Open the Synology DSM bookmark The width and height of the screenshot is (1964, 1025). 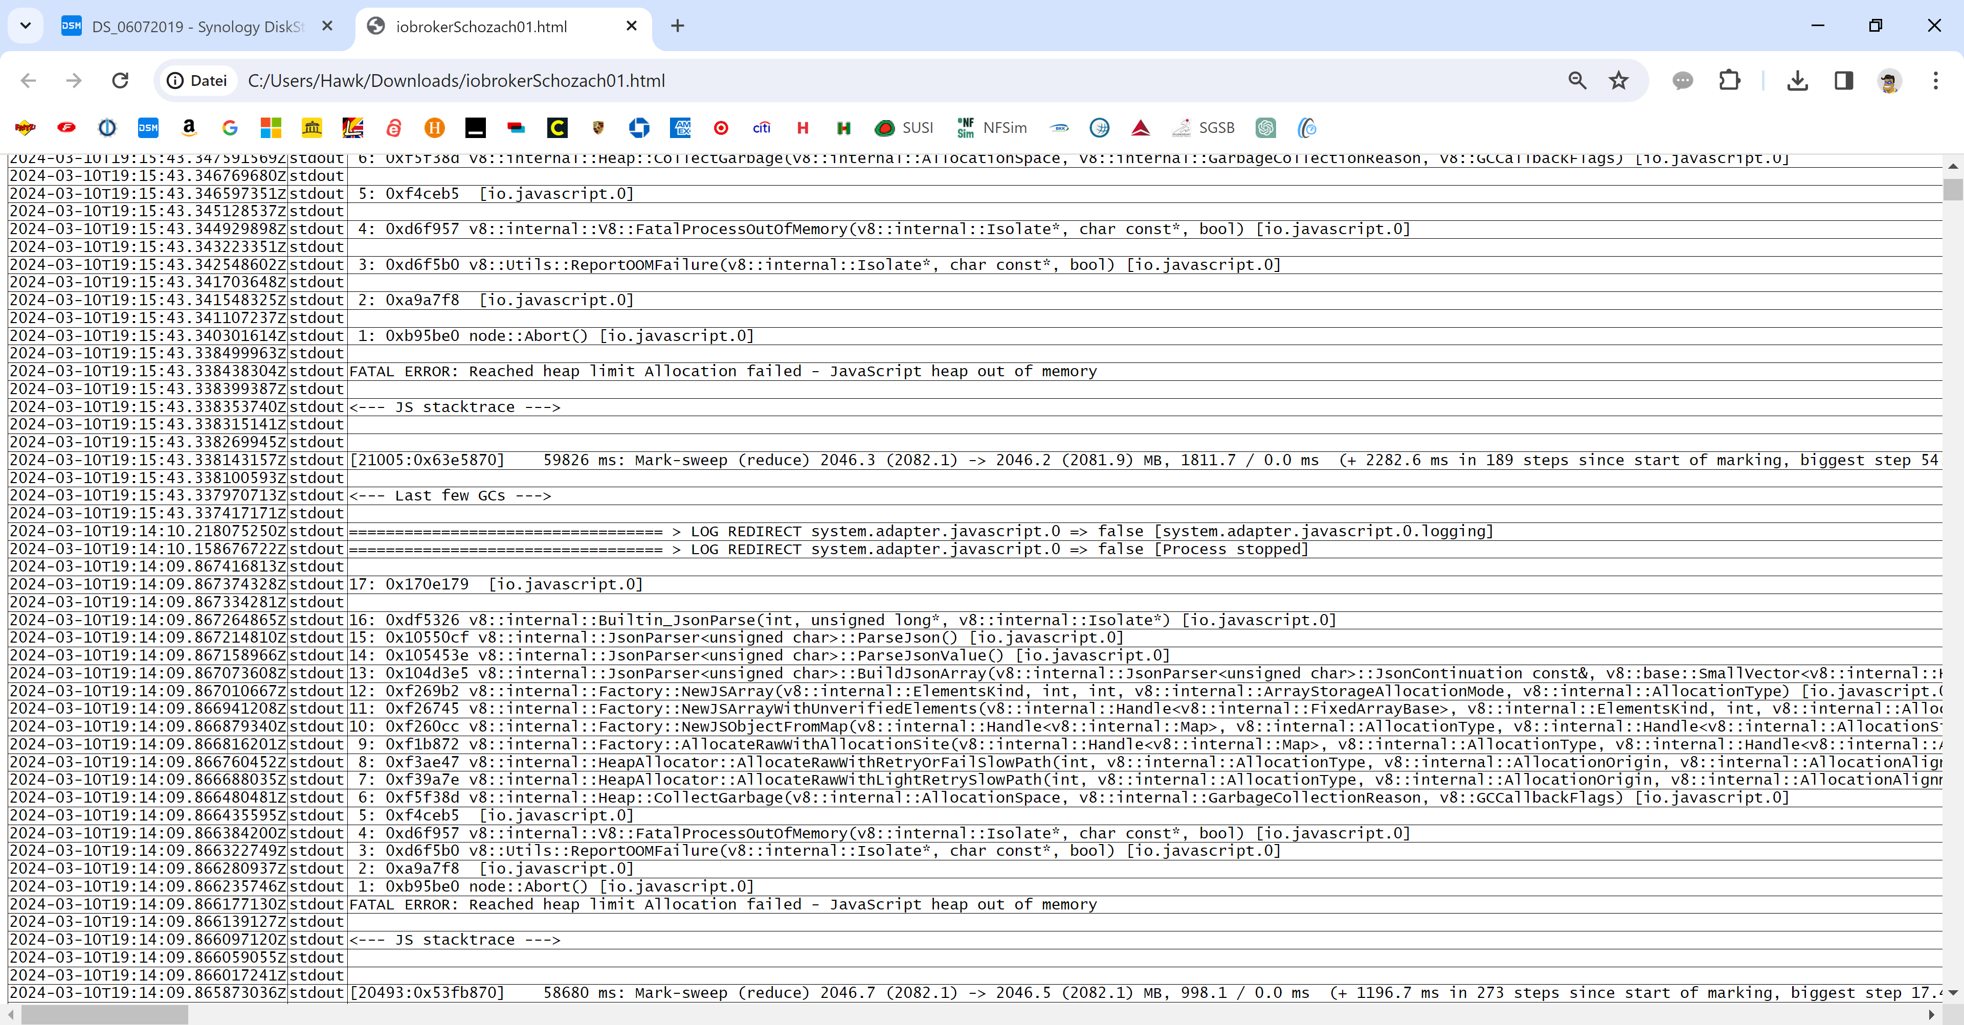[x=148, y=128]
